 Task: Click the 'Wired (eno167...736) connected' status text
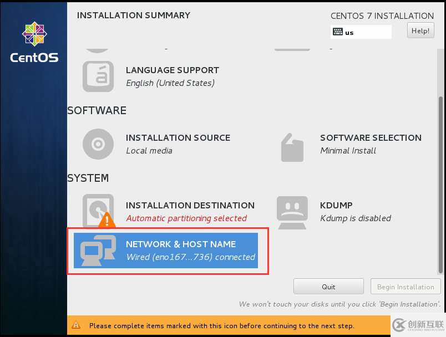click(x=191, y=257)
